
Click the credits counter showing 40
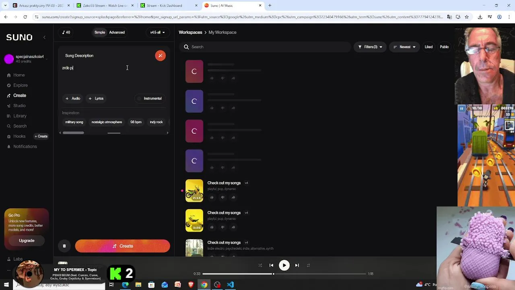tap(66, 32)
